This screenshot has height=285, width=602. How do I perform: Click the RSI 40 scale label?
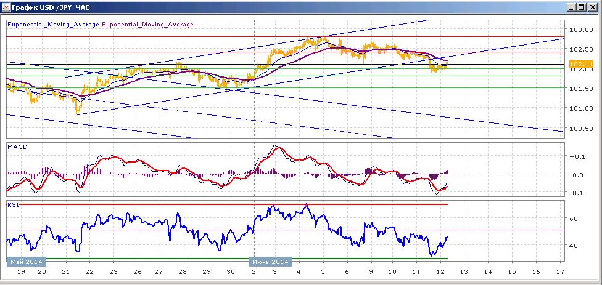pos(574,246)
